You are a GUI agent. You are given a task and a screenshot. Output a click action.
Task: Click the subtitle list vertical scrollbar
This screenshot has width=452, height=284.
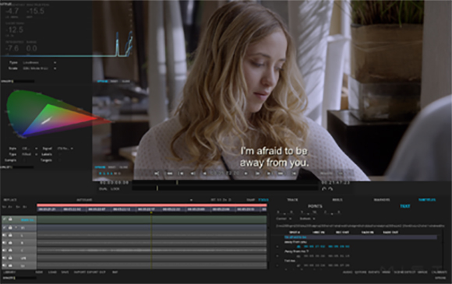[443, 250]
